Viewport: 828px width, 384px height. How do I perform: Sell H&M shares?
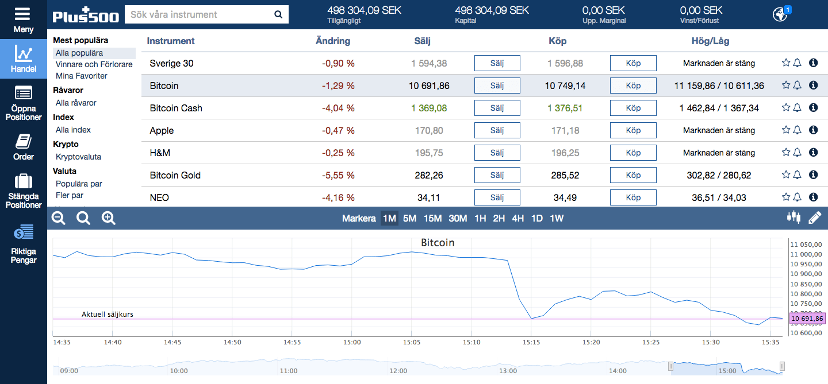[497, 153]
